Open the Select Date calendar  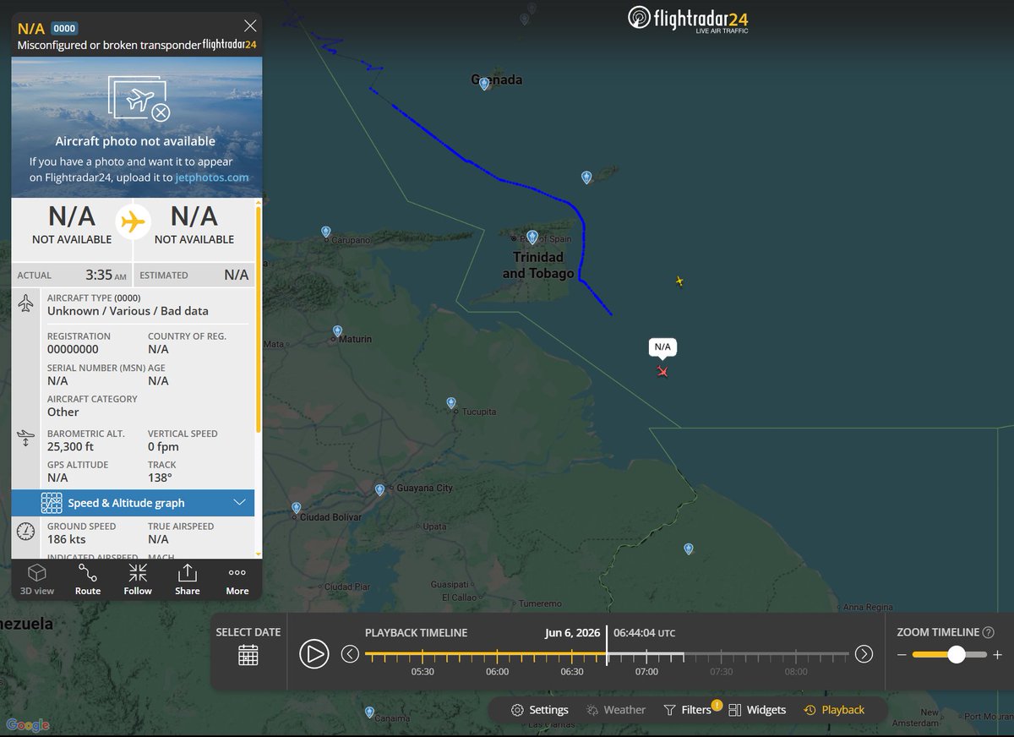[248, 654]
